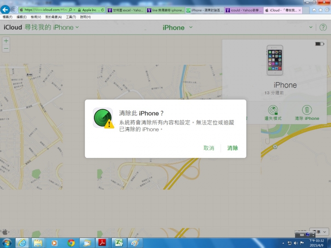
Task: Click the Find My iPhone radar warning icon
Action: 103,118
